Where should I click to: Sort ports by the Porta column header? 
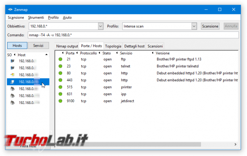coord(70,53)
